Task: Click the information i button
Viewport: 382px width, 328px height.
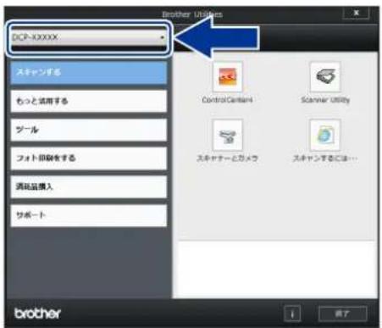Action: click(x=292, y=314)
